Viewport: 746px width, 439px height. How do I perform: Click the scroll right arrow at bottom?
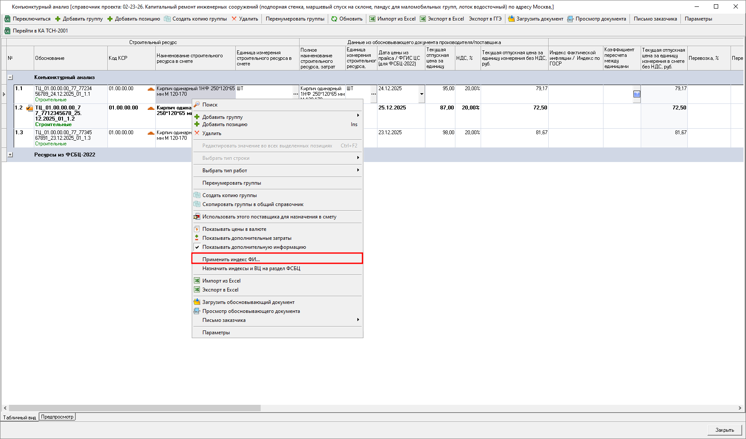[x=740, y=408]
